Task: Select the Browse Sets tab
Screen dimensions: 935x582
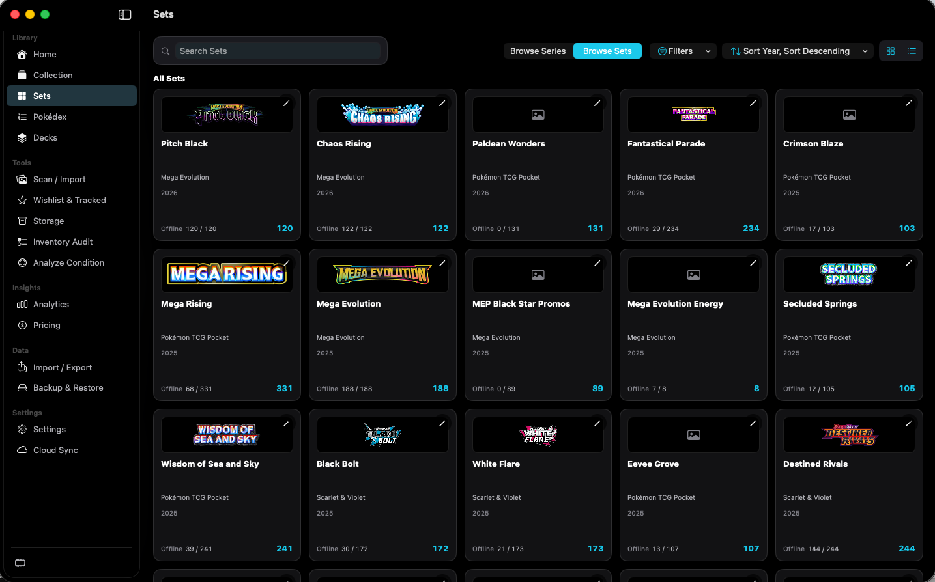Action: coord(607,51)
